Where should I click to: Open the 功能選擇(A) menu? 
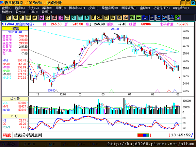161,8
